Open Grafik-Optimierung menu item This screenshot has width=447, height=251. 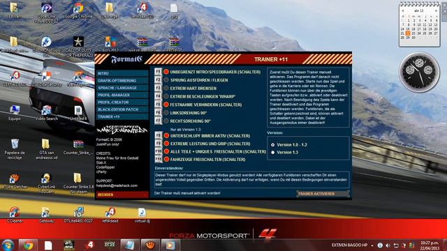tap(122, 81)
